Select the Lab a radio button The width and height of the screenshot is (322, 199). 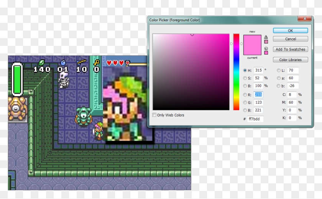(278, 78)
